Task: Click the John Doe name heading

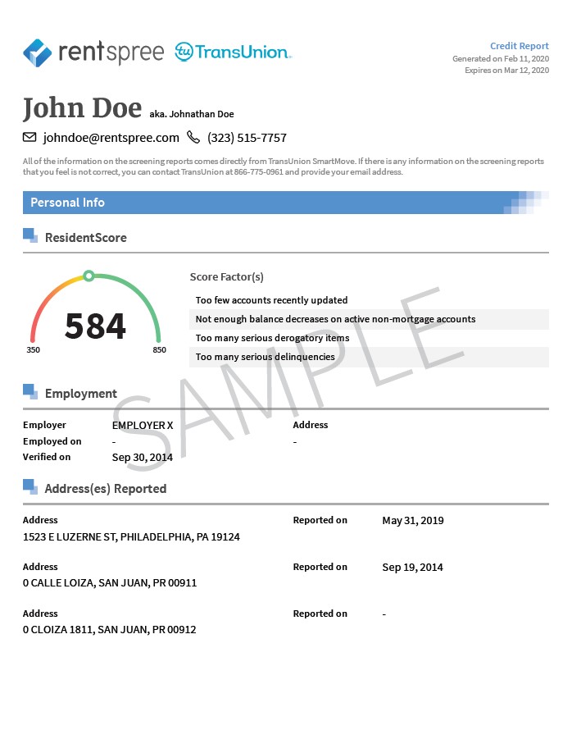Action: [x=82, y=108]
